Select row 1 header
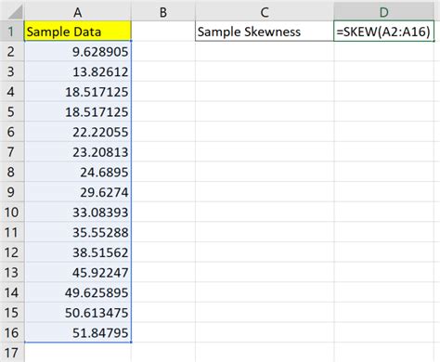 [x=12, y=32]
